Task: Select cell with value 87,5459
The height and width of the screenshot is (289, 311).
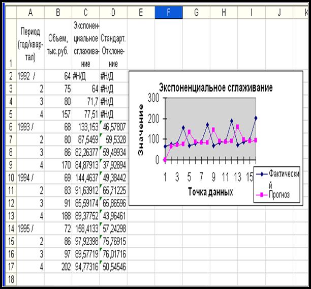Action: [86, 139]
